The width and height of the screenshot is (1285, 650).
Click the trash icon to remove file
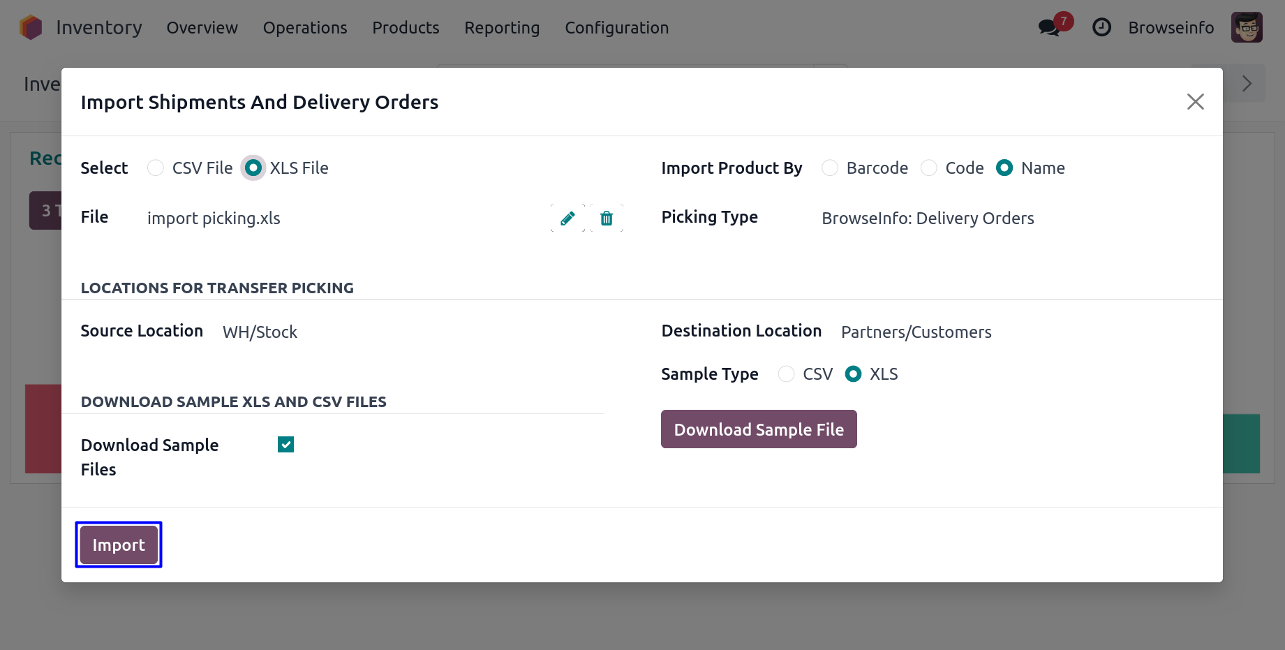(x=607, y=219)
